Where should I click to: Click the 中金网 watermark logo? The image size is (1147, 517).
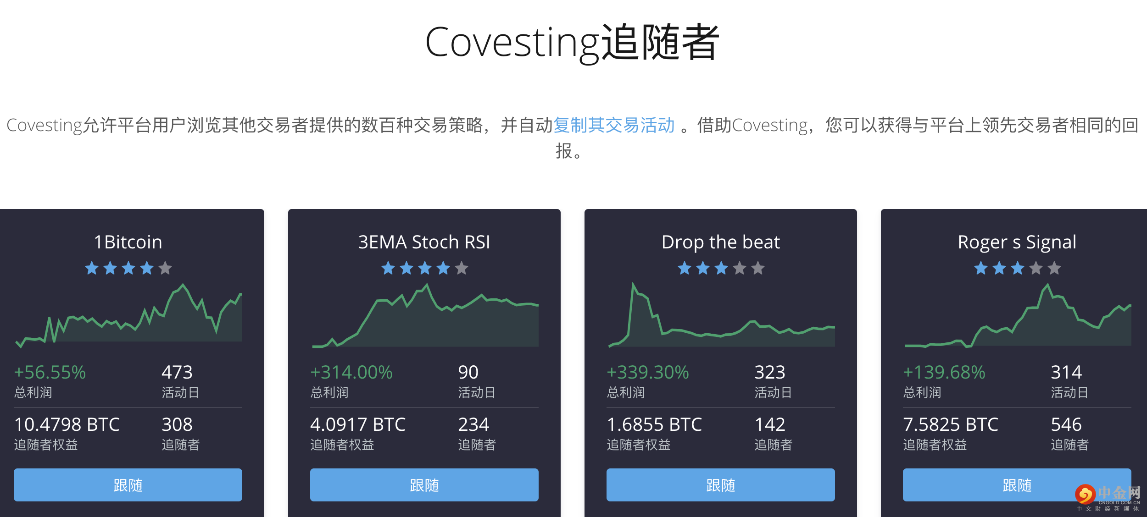coord(1108,497)
